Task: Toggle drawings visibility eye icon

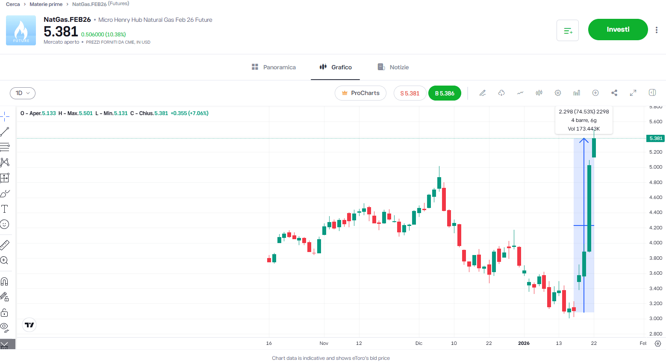Action: pyautogui.click(x=5, y=328)
